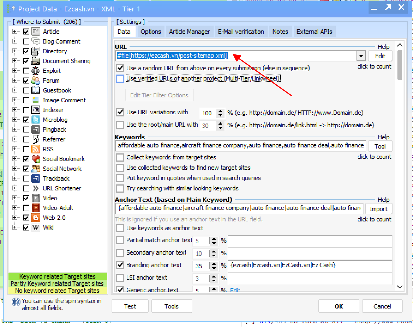
Task: Click the URL Shortener chevrons icon
Action: tap(36, 188)
